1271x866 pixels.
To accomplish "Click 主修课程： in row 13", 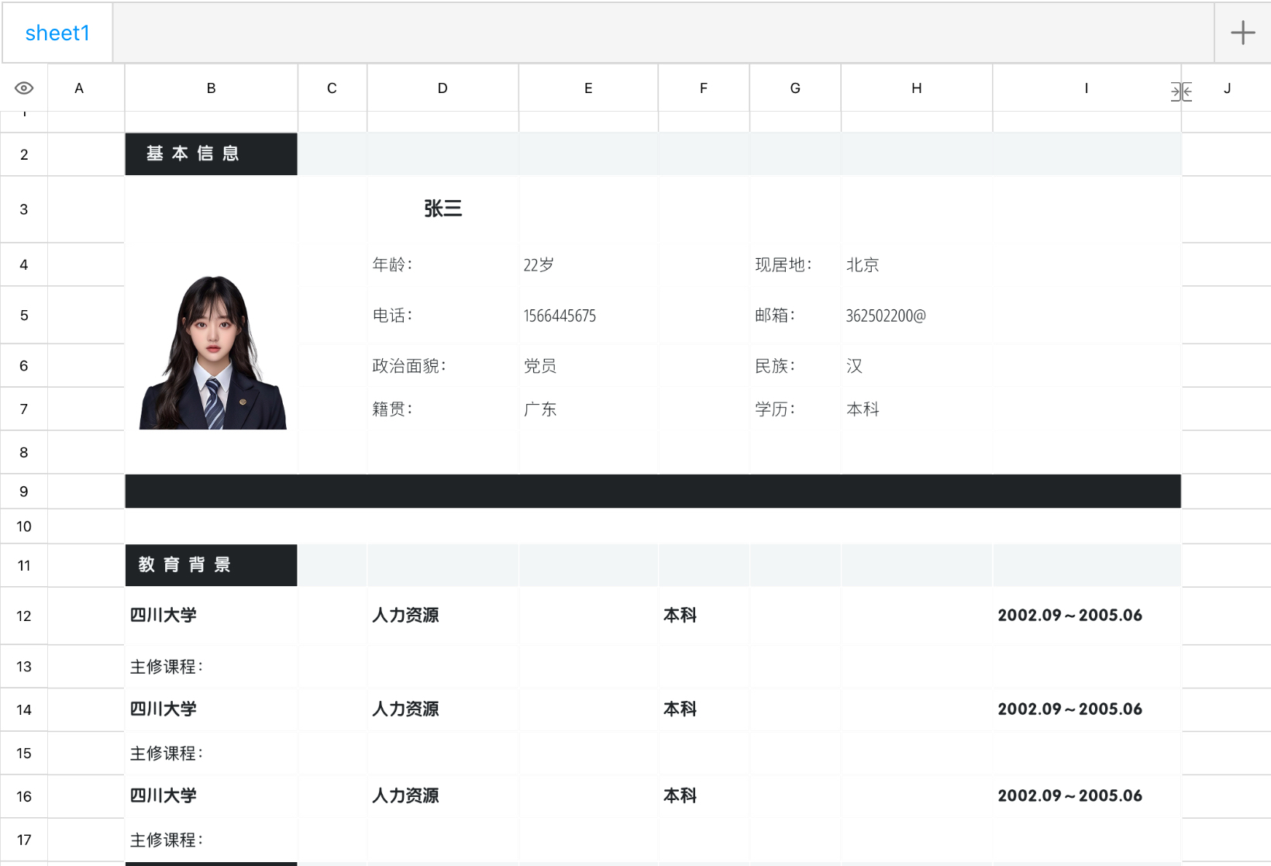I will (x=167, y=667).
